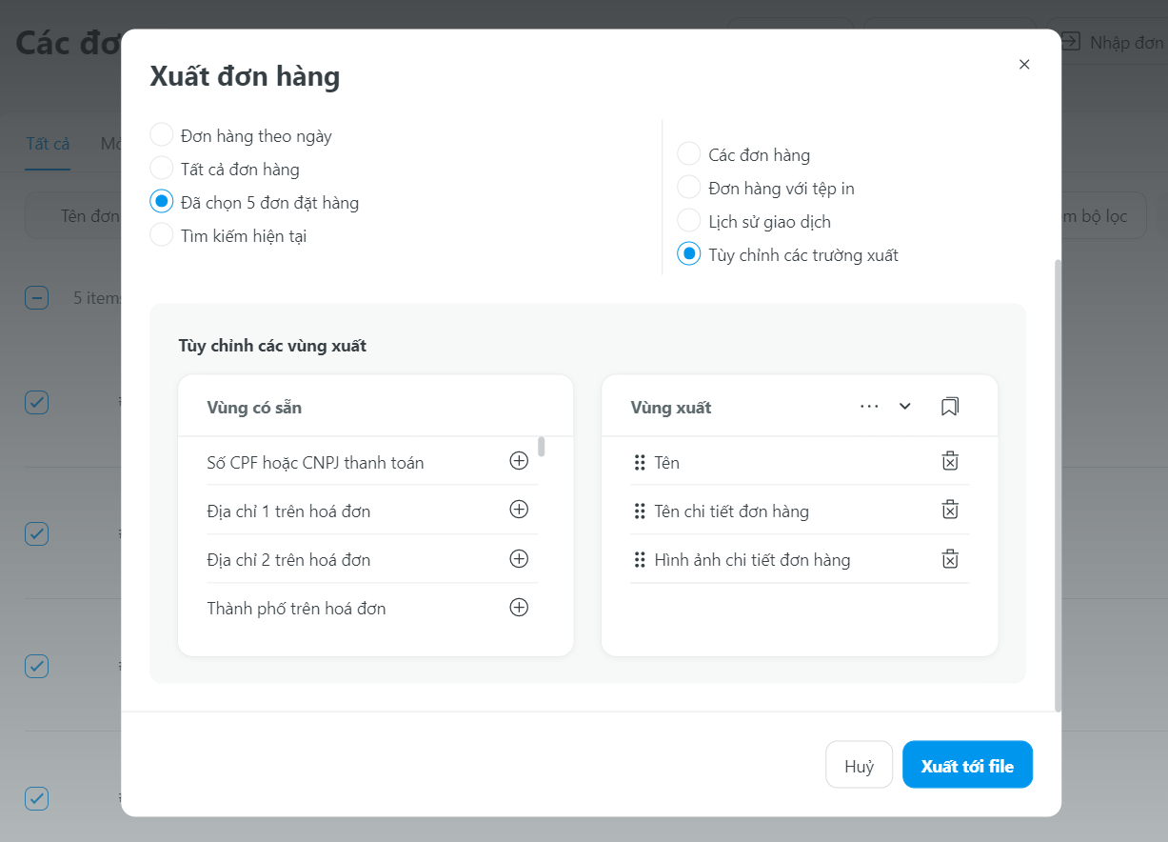The width and height of the screenshot is (1168, 842).
Task: Remove Tên chi tiết đơn hàng field
Action: [x=949, y=510]
